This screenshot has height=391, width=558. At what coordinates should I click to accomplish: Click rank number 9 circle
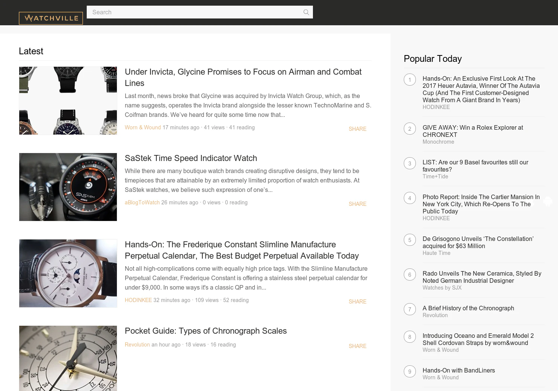coord(410,371)
